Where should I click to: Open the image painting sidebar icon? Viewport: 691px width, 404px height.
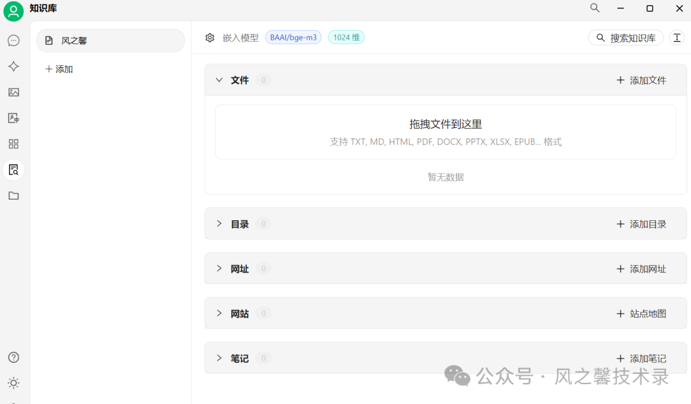13,92
